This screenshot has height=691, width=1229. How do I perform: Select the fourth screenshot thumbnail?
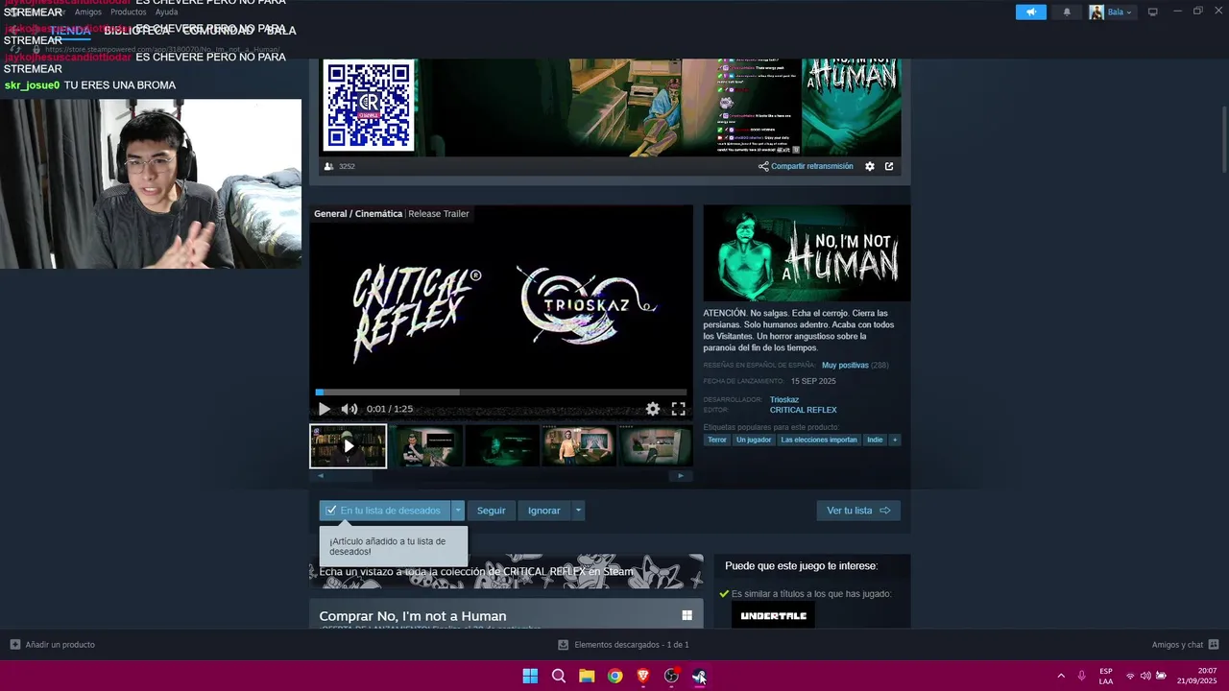(x=579, y=446)
